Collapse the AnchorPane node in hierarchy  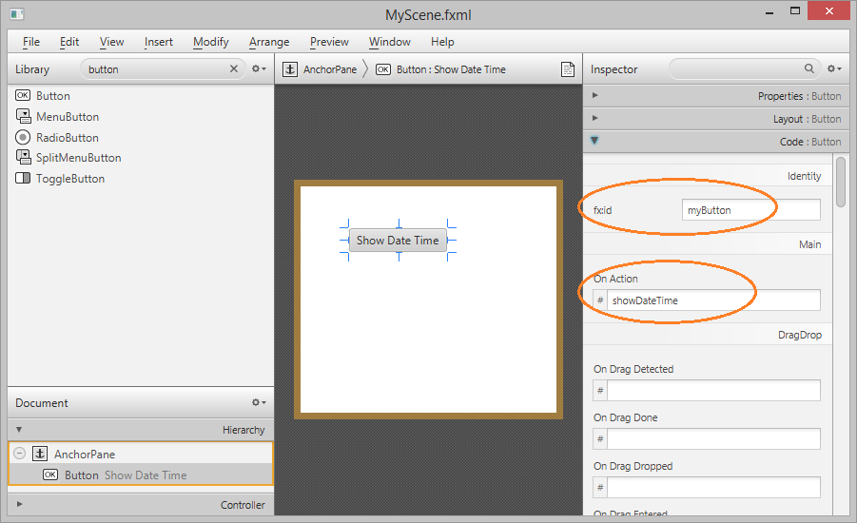[x=20, y=454]
